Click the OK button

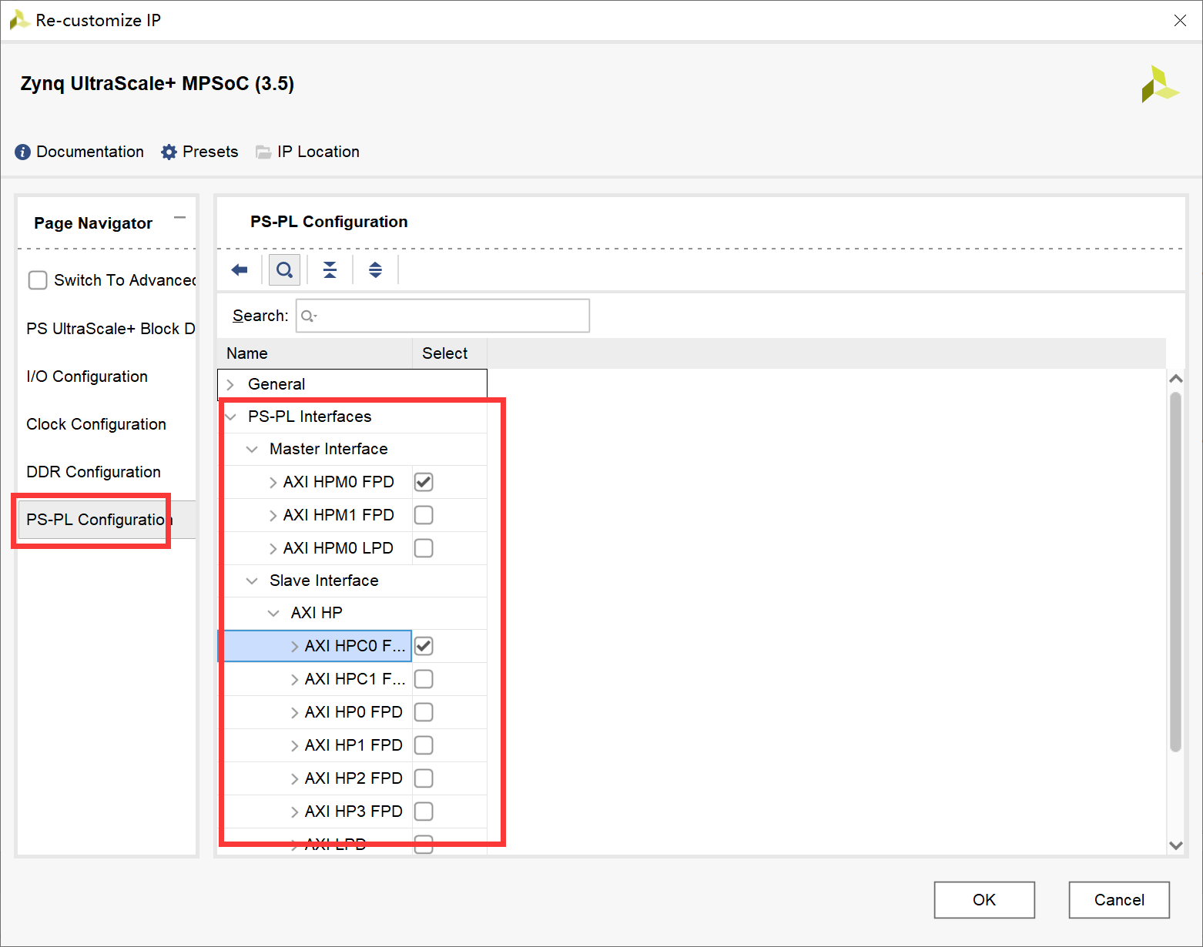pyautogui.click(x=984, y=900)
